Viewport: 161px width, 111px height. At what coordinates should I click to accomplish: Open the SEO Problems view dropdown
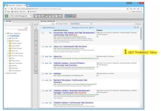(81, 24)
